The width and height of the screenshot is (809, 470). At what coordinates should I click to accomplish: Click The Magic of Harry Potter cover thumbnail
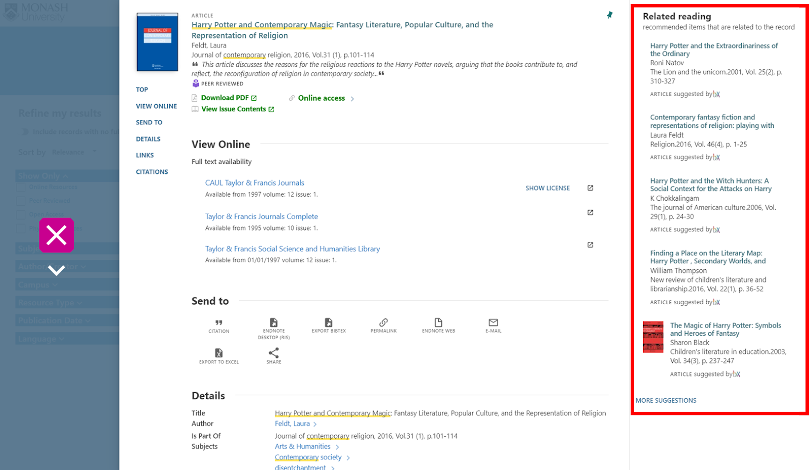[x=653, y=337]
